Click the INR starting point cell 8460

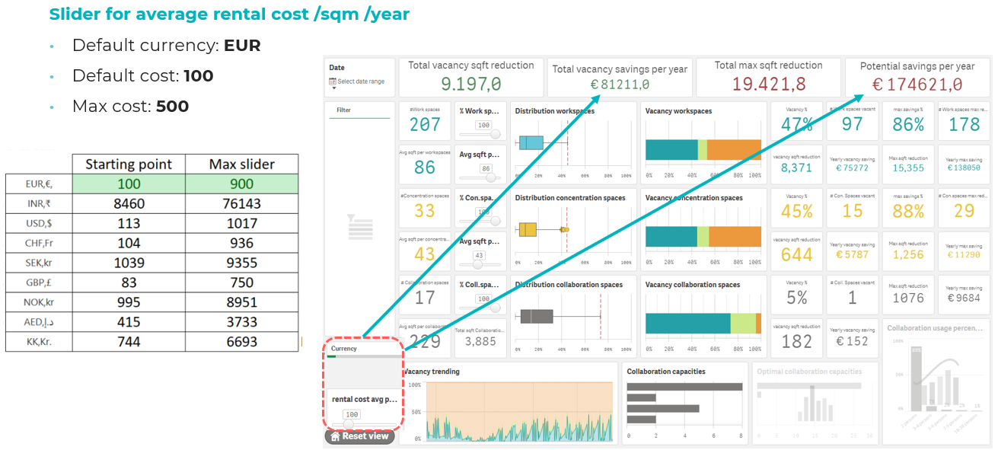(129, 203)
